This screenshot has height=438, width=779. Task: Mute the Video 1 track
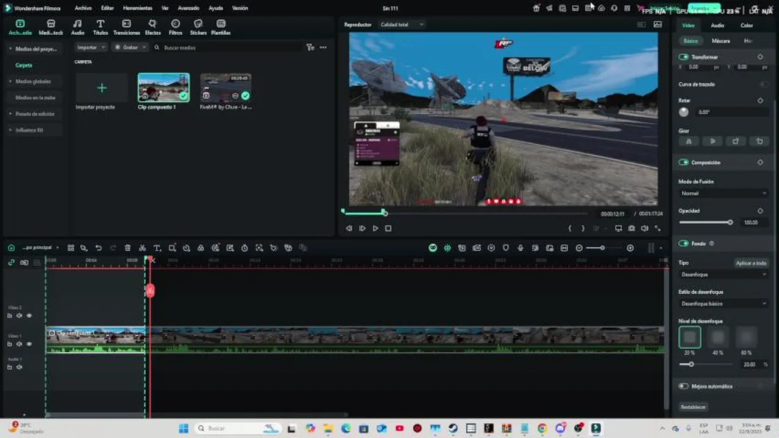[19, 344]
